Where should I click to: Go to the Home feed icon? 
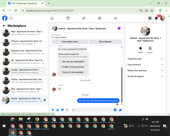click(x=52, y=18)
